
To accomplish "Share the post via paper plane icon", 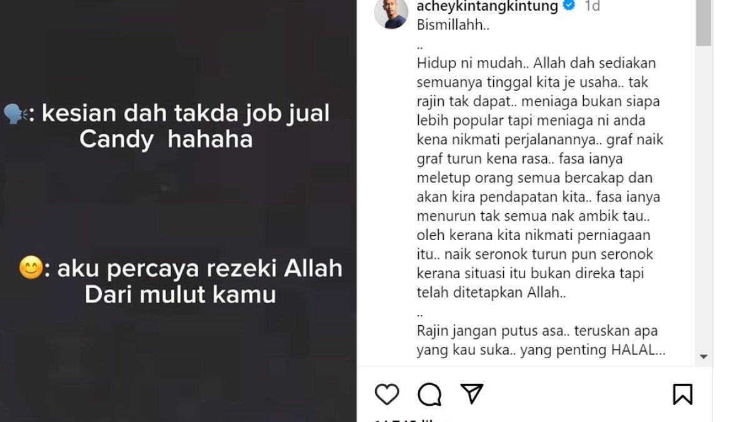I will click(472, 393).
